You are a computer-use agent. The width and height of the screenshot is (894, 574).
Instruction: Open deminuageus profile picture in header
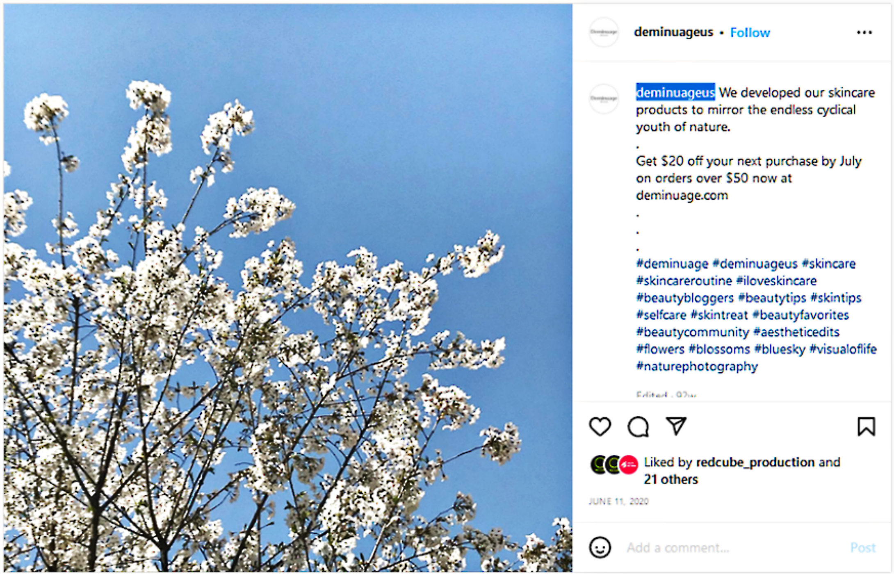(604, 32)
